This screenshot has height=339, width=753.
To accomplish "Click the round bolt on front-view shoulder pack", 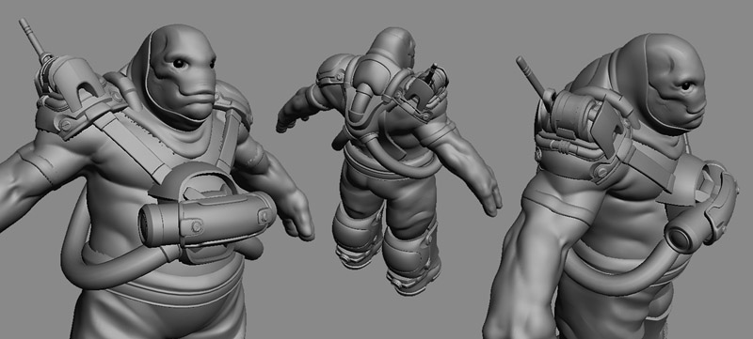I will [x=65, y=126].
